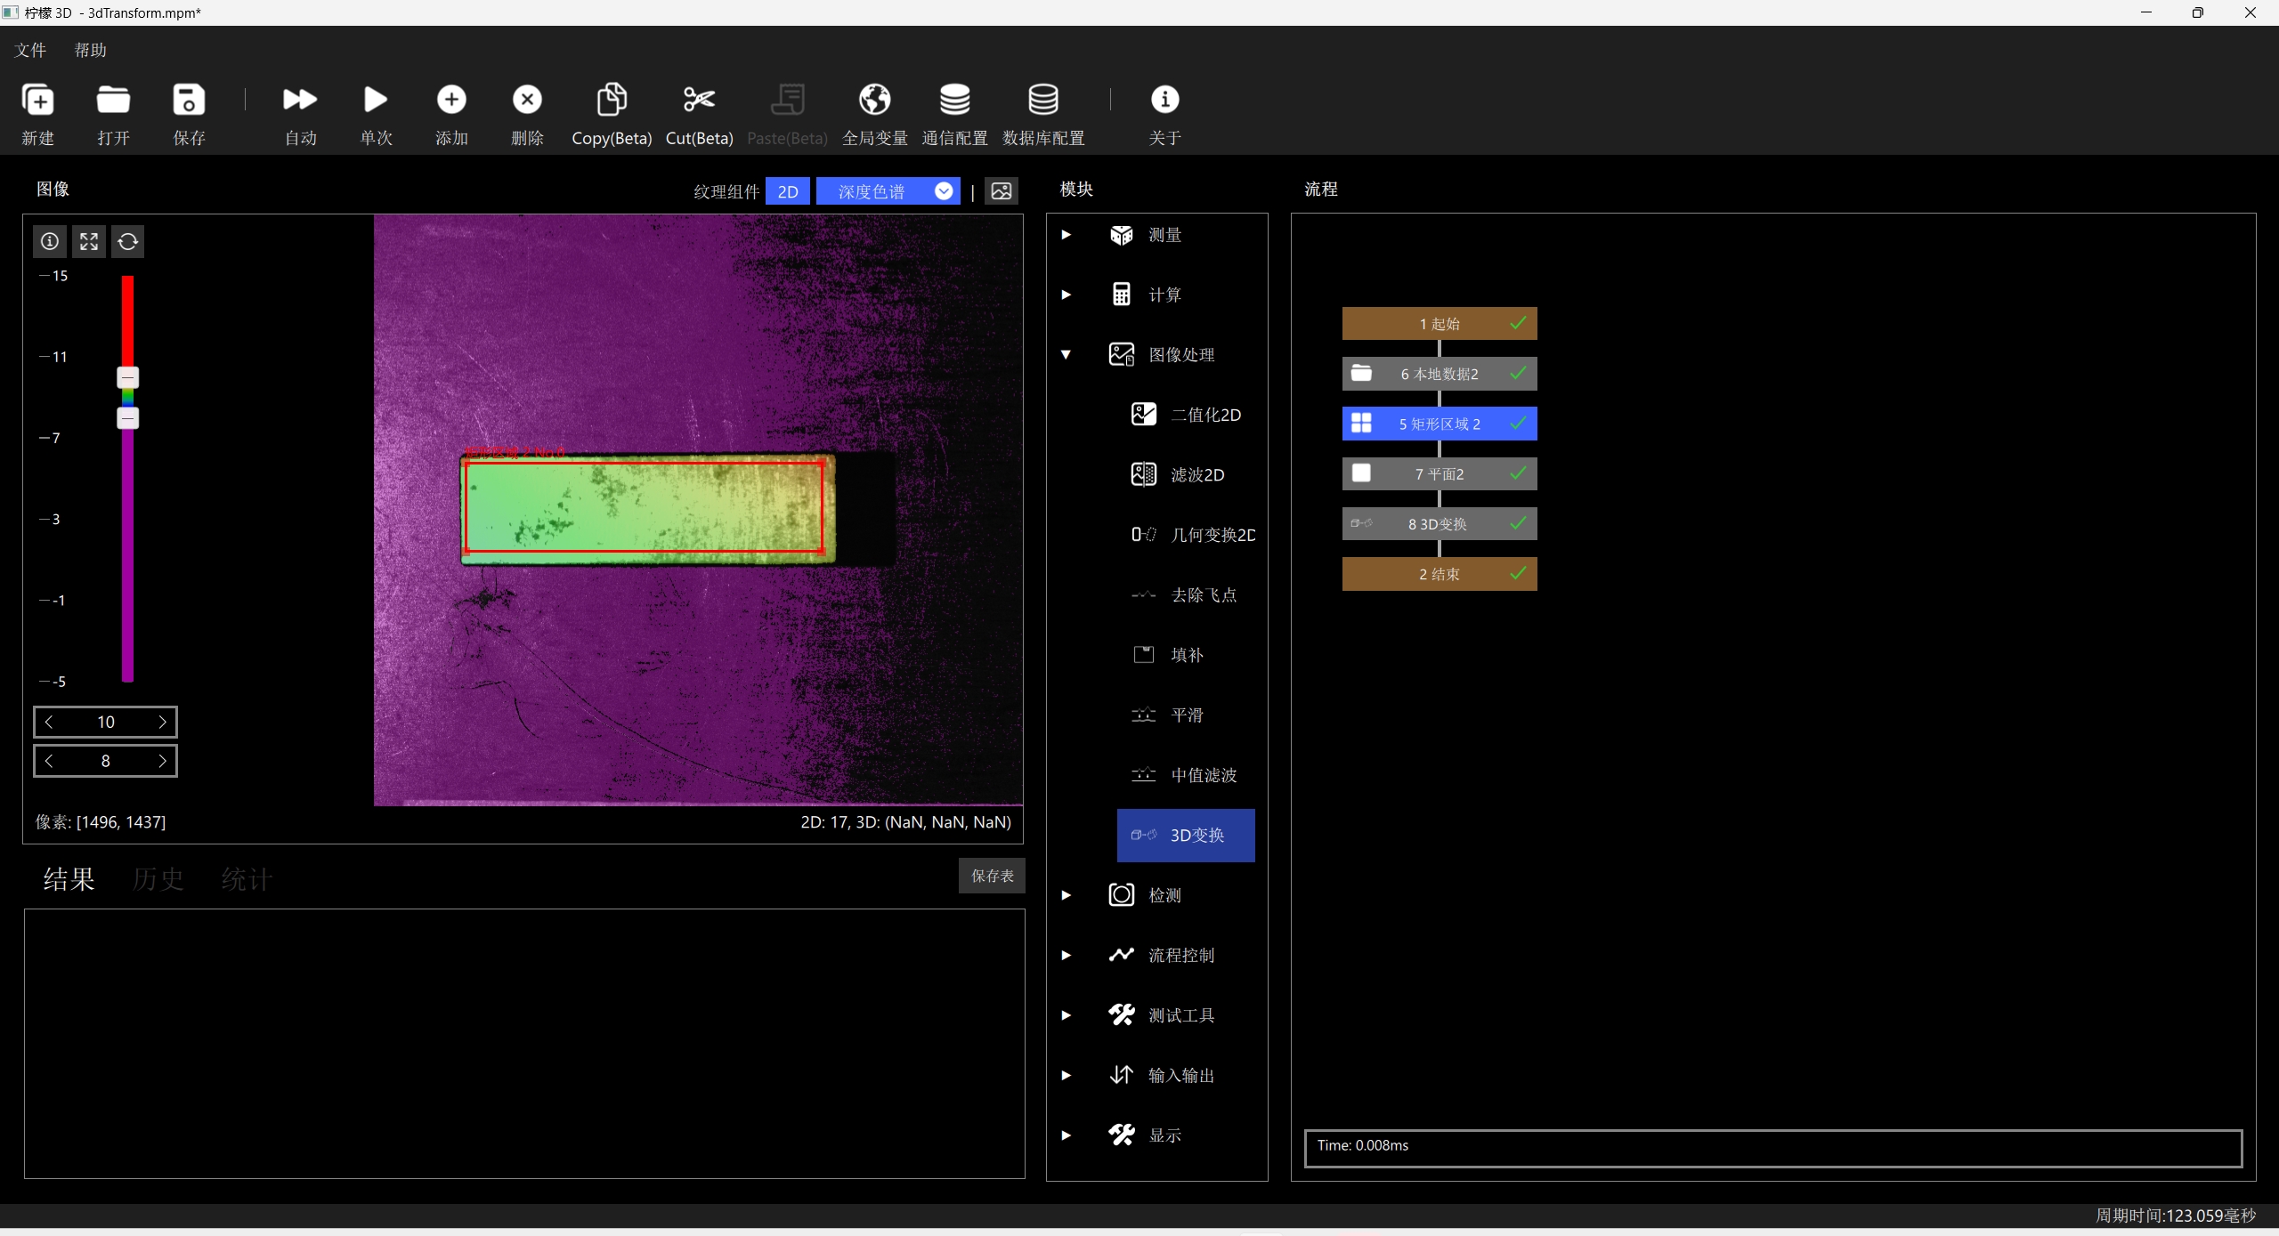Viewport: 2279px width, 1236px height.
Task: Switch to the 统计 tab
Action: click(247, 879)
